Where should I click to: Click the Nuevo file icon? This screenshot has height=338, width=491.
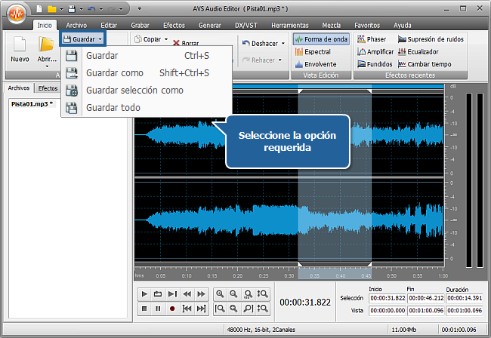pyautogui.click(x=20, y=48)
